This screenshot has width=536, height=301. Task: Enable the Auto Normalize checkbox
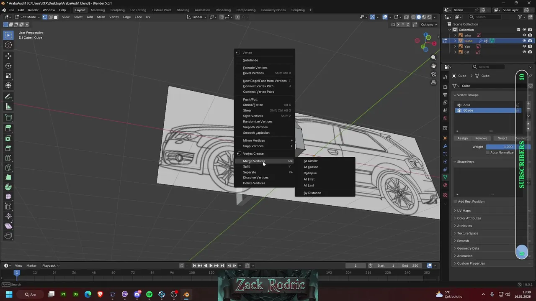tap(488, 153)
